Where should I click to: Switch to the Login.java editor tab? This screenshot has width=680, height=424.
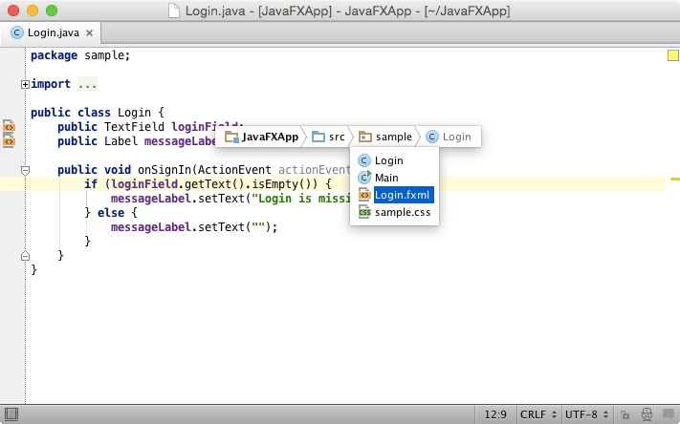(52, 32)
